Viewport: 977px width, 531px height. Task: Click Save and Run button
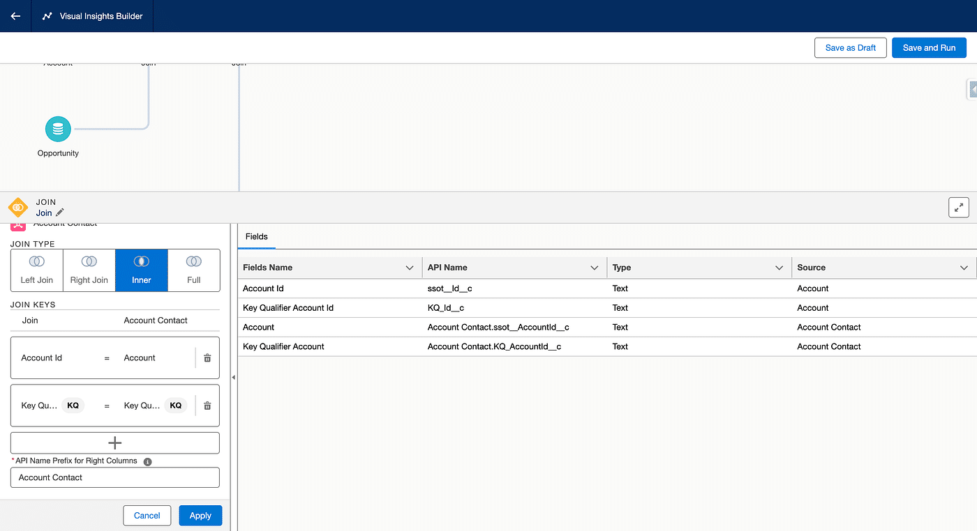(929, 47)
